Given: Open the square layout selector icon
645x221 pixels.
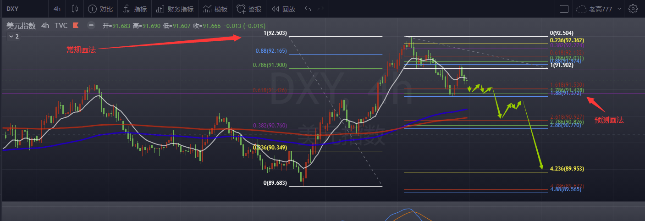Looking at the screenshot, I should (564, 9).
